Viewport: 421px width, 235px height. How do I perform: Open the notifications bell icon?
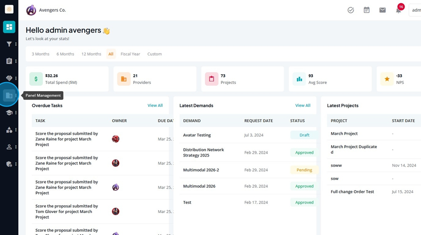(x=399, y=10)
